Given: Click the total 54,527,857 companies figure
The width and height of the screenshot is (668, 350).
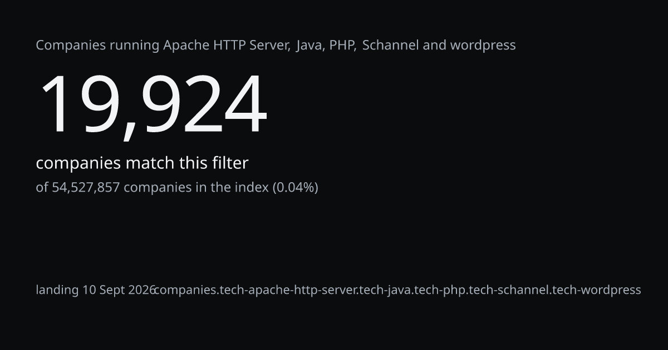Looking at the screenshot, I should click(x=86, y=188).
